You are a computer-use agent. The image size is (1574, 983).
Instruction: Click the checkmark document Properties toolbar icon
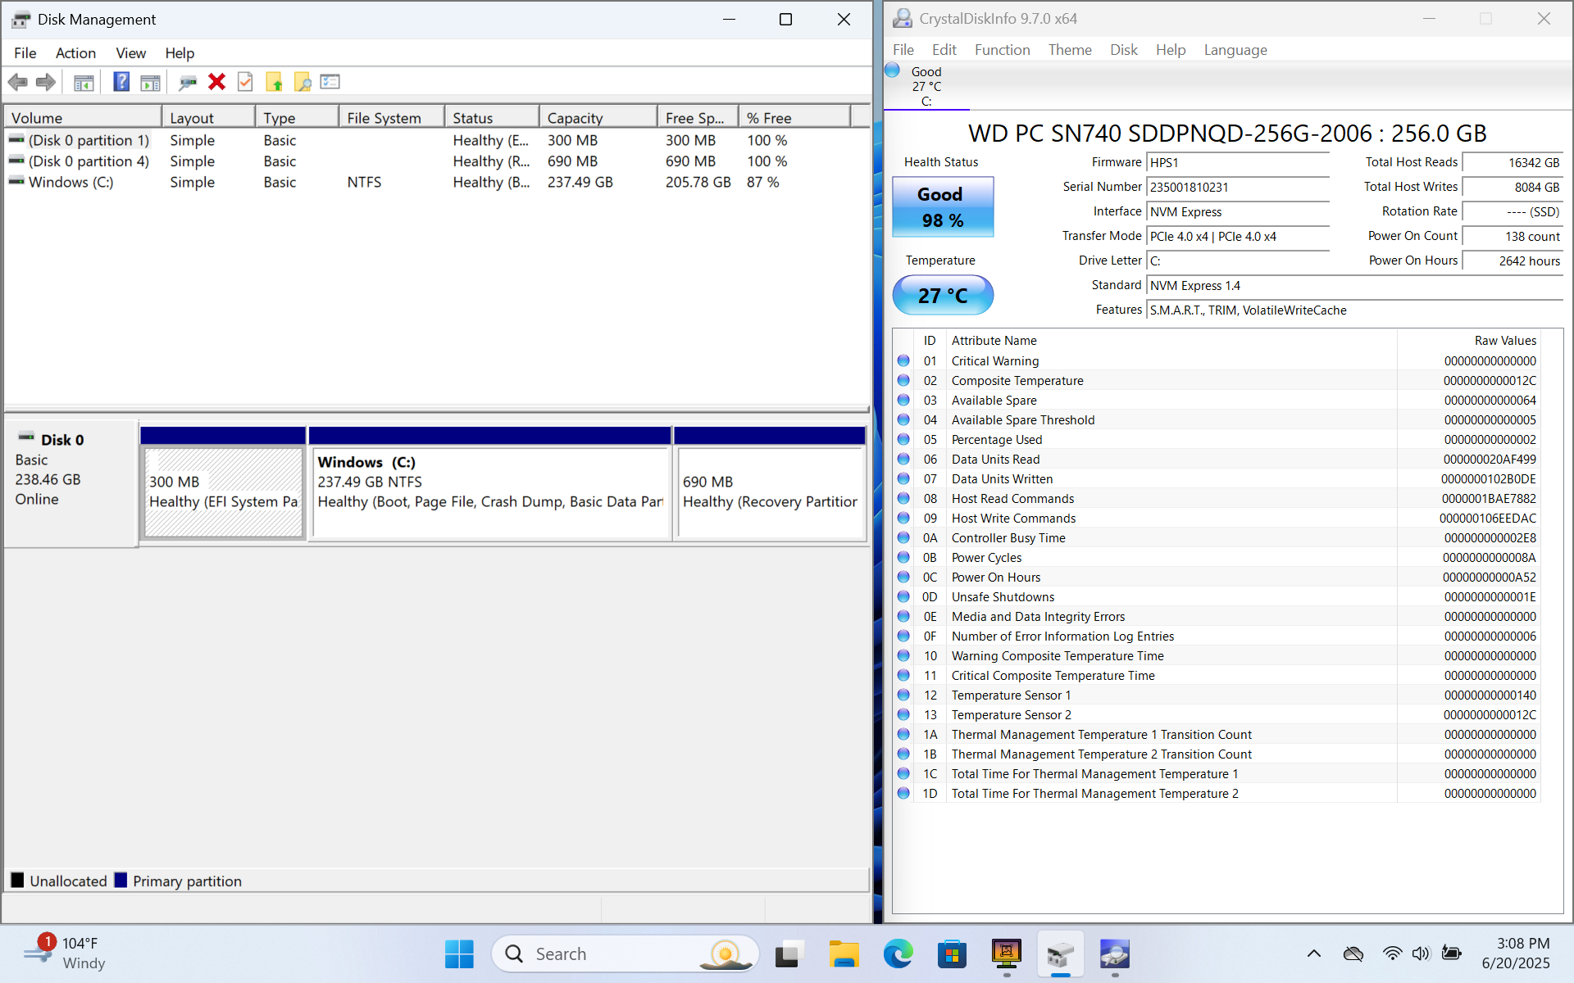click(x=245, y=82)
